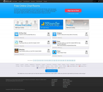The width and height of the screenshot is (103, 92).
Task: Click the Canada Chat link
Action: click(83, 66)
